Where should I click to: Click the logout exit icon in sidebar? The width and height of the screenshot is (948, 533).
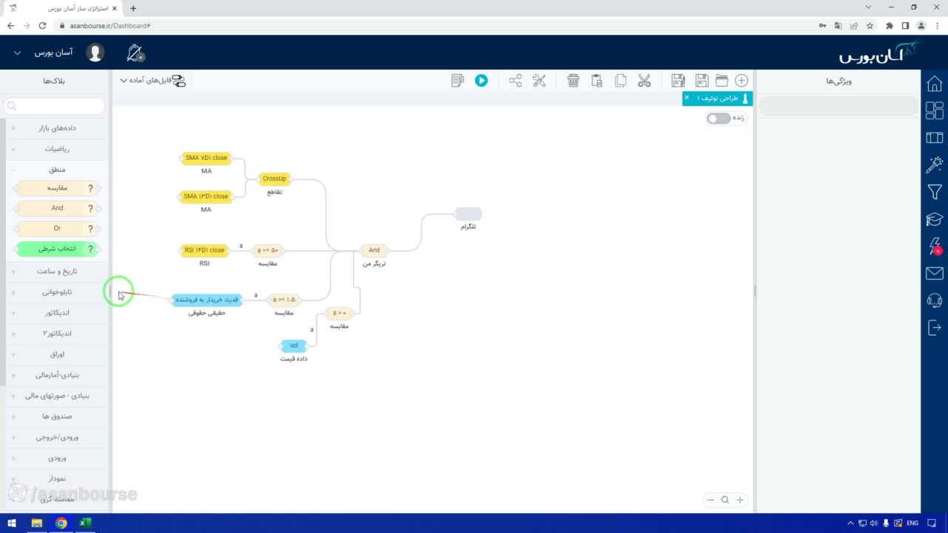pos(935,327)
